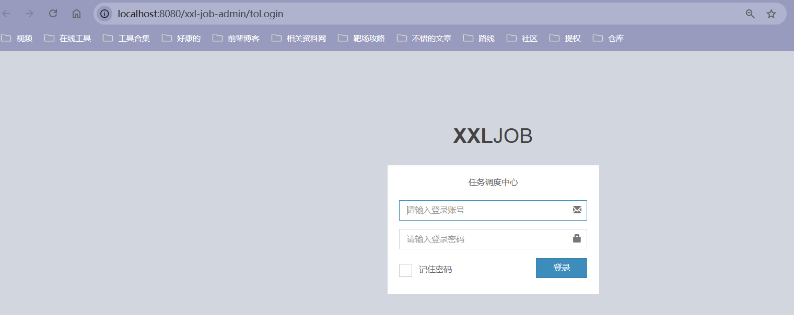Open the 相关资料网 bookmark folder
Screen dimensions: 794x315
[x=299, y=38]
